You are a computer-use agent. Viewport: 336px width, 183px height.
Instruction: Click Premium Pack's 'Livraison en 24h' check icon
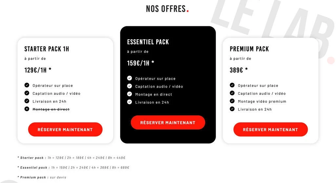click(232, 109)
